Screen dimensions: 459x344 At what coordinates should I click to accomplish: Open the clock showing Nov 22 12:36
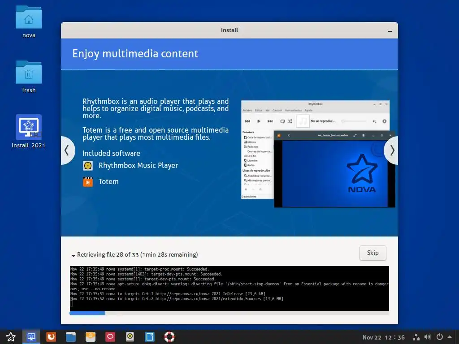[384, 338]
